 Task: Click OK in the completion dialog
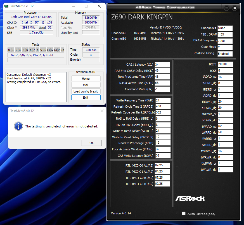click(91, 143)
